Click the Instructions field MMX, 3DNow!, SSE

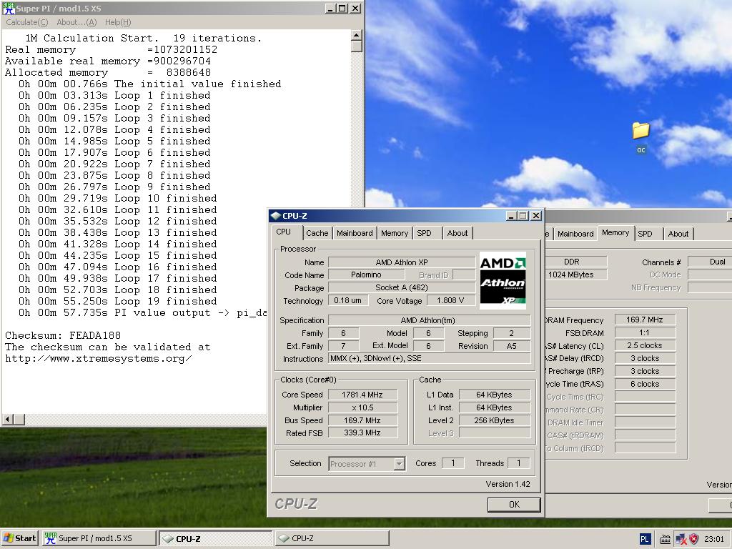(x=429, y=359)
